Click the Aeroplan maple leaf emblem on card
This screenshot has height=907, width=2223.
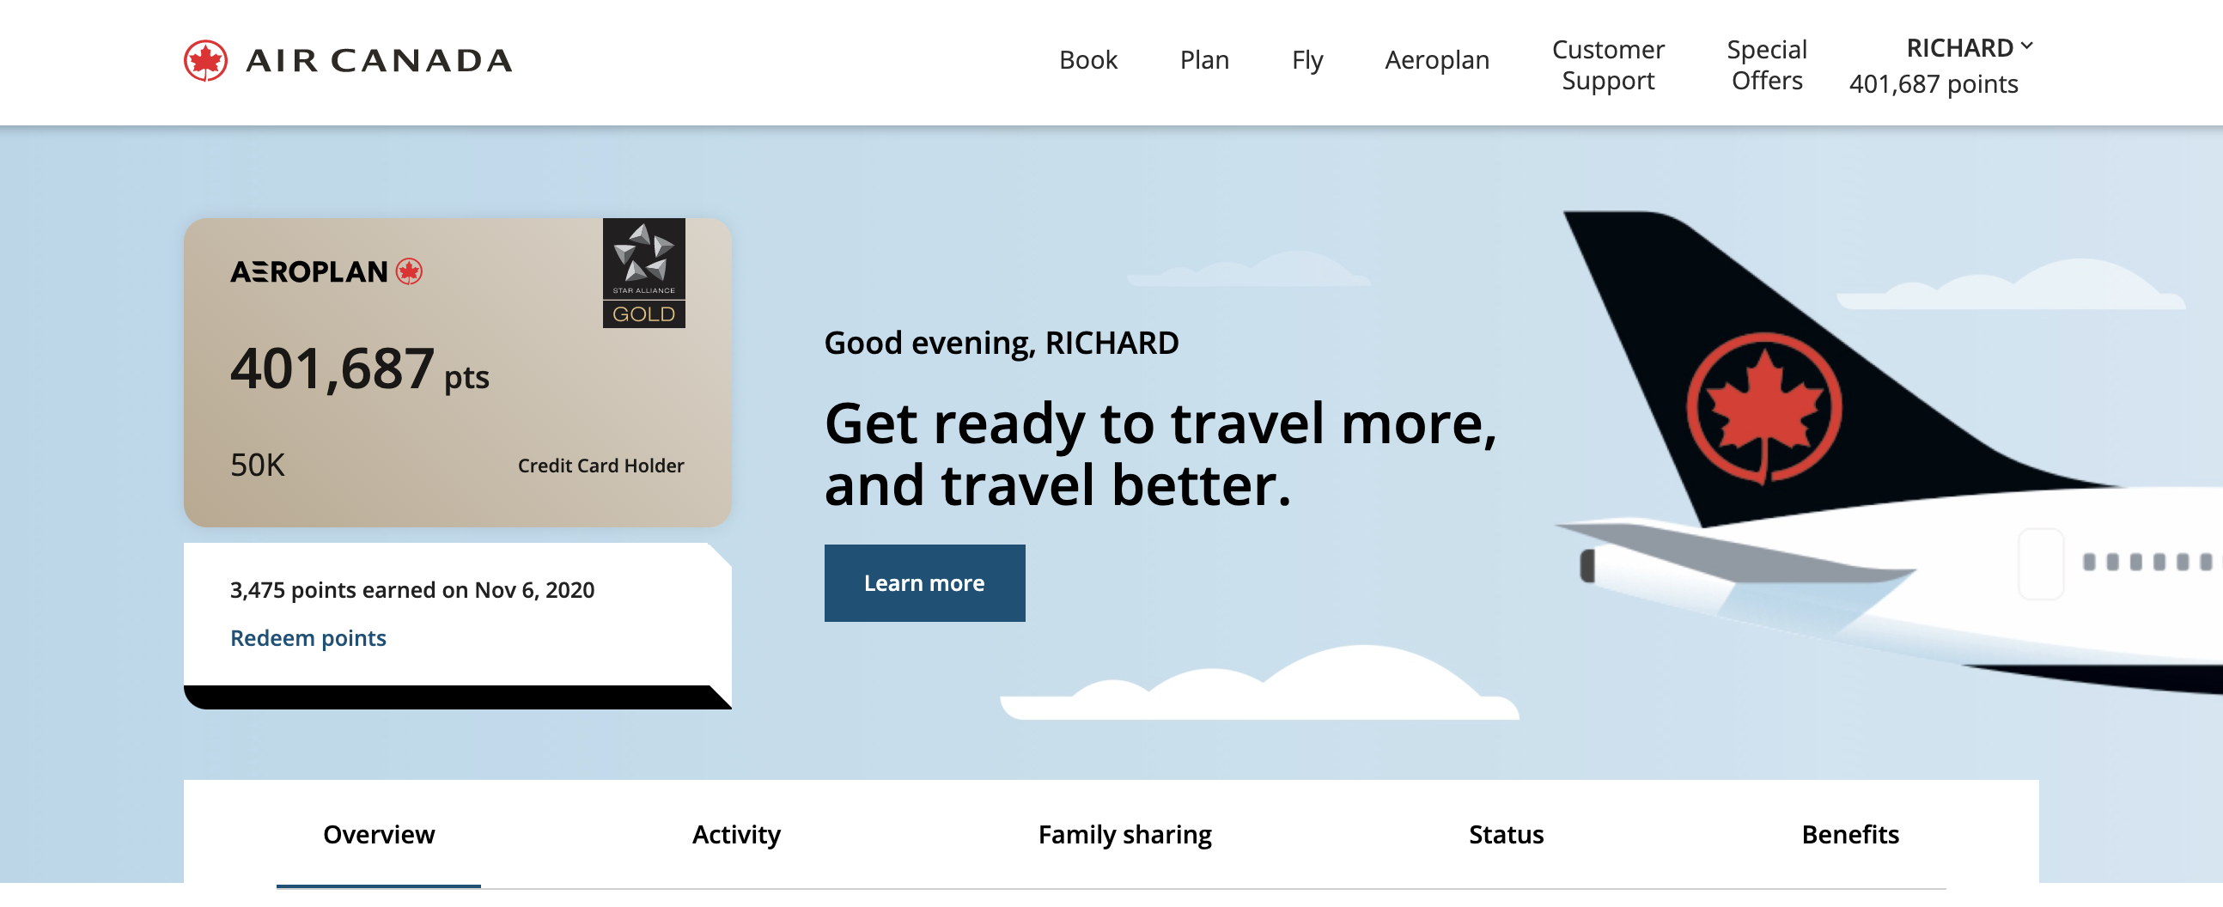pos(409,271)
